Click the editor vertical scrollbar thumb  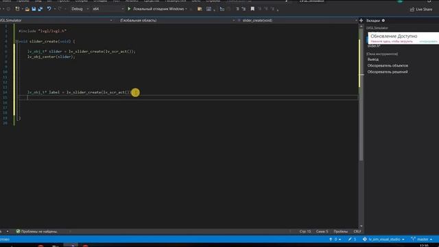pyautogui.click(x=361, y=94)
